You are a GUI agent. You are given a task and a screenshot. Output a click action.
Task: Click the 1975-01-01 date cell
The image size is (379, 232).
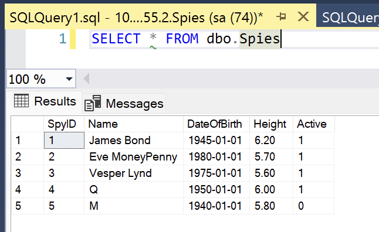pos(216,173)
